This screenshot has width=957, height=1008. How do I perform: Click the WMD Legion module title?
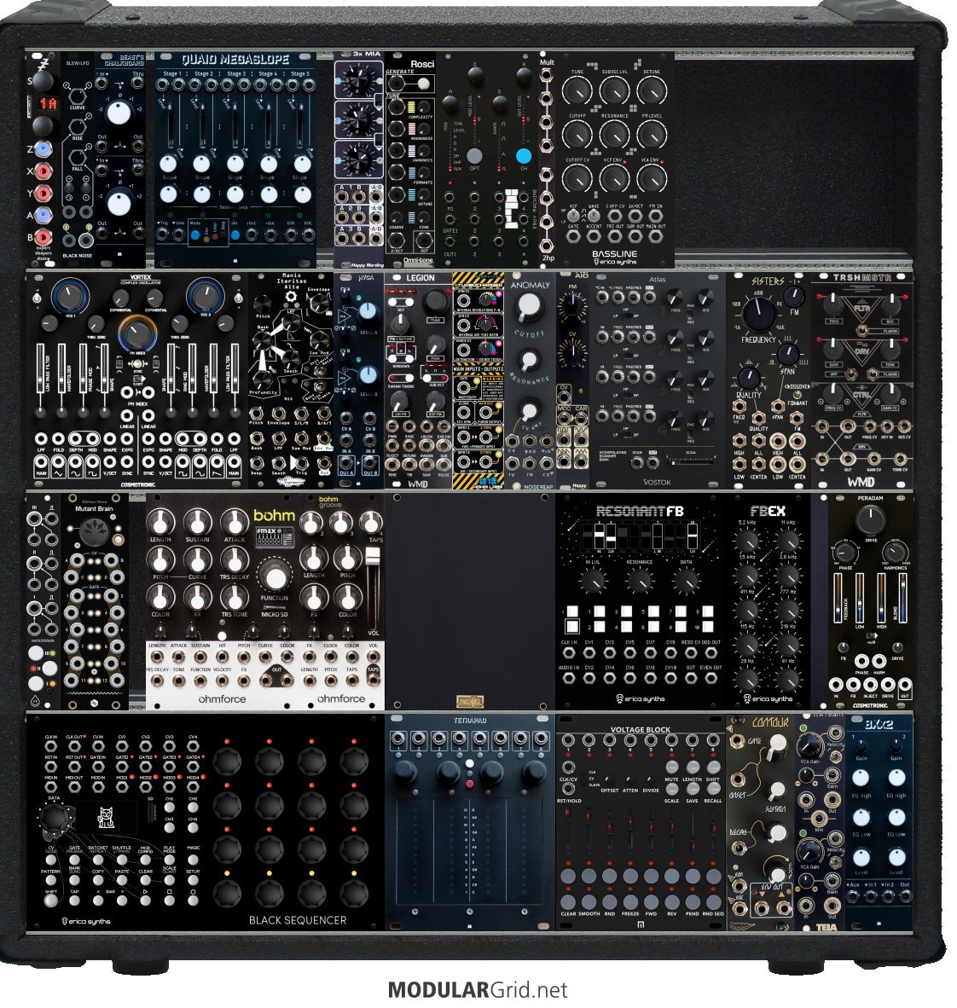(420, 278)
